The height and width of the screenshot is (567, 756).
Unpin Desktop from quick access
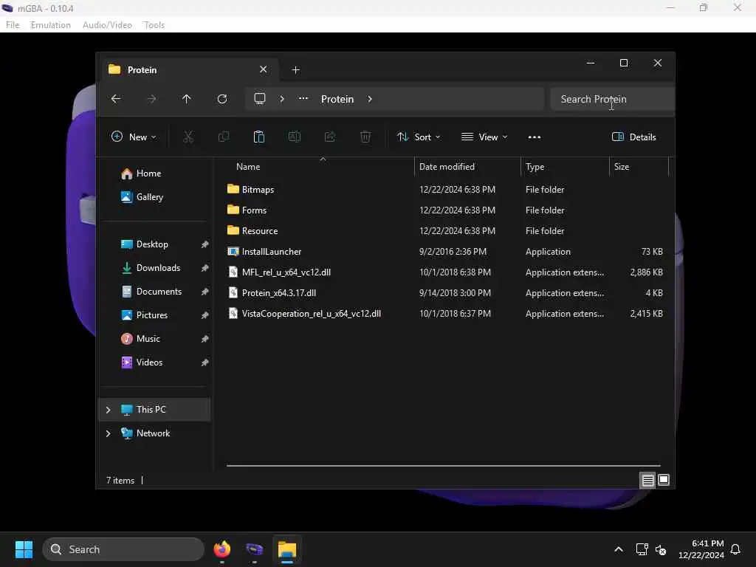pos(205,244)
